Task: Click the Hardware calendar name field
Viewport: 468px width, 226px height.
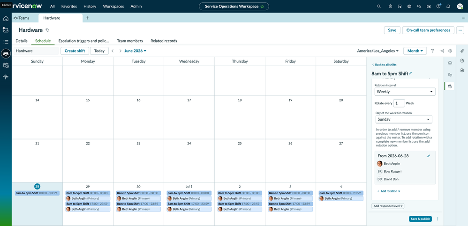Action: pyautogui.click(x=36, y=51)
